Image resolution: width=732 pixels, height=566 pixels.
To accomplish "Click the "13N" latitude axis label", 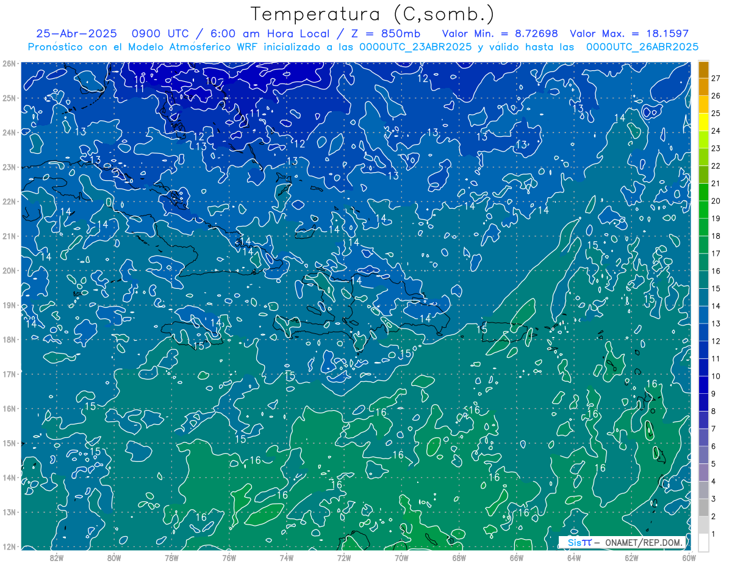I will click(9, 512).
